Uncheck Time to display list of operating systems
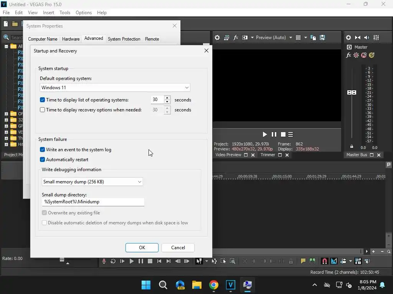 (x=42, y=100)
